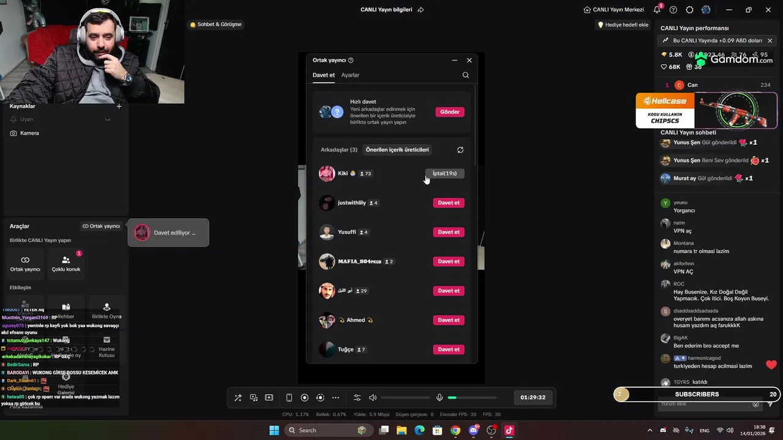Invite Yusuffi with Davet et
Screen dimensions: 783x440
[x=448, y=232]
